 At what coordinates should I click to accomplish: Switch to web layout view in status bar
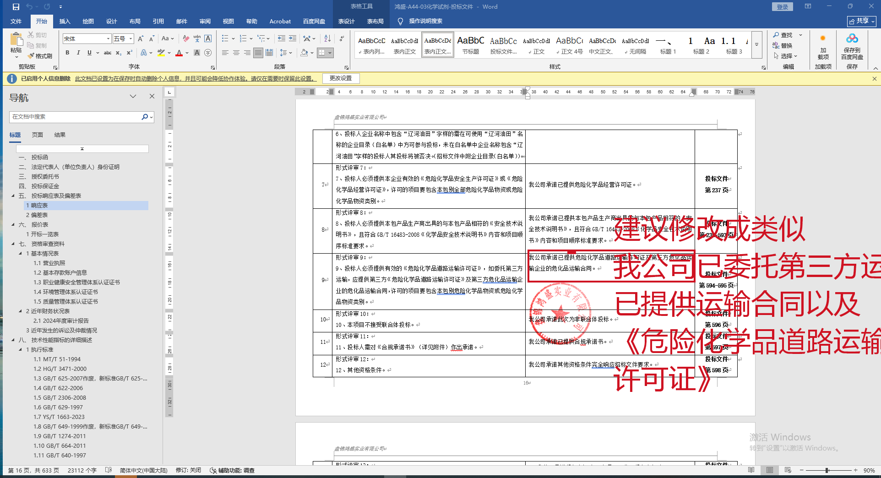(x=788, y=470)
